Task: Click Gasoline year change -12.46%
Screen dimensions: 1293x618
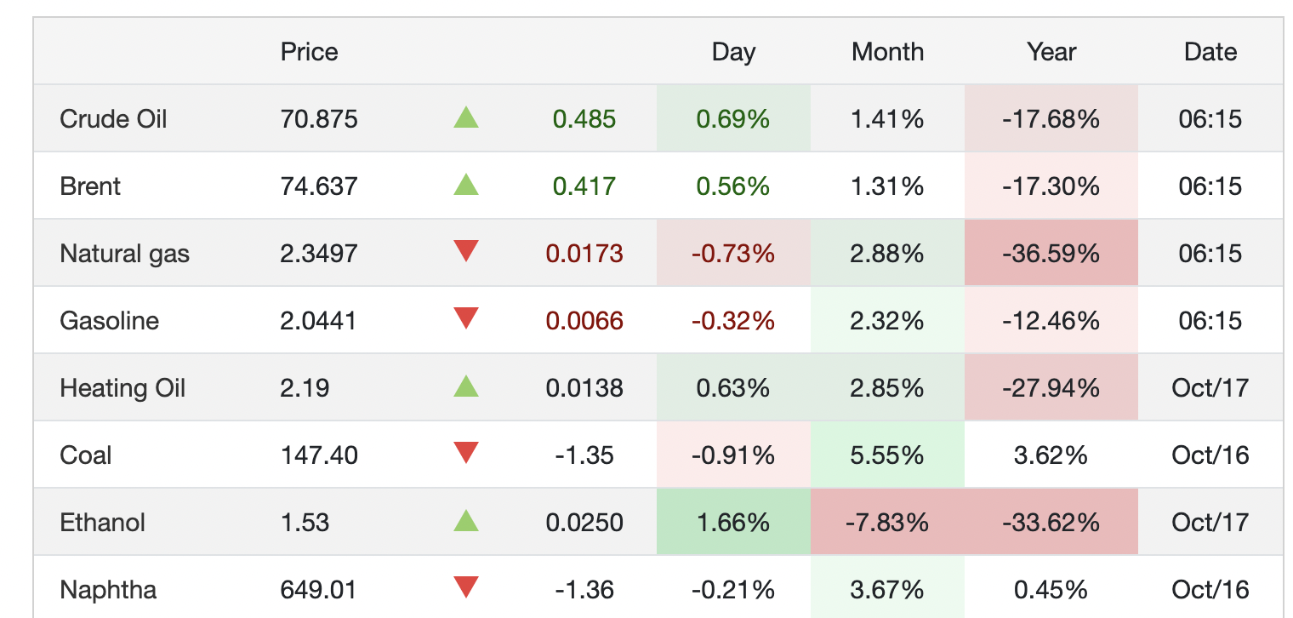Action: point(1051,320)
